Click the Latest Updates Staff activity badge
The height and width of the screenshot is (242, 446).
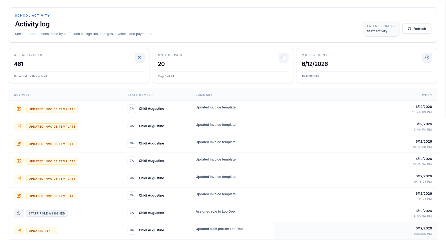click(381, 29)
